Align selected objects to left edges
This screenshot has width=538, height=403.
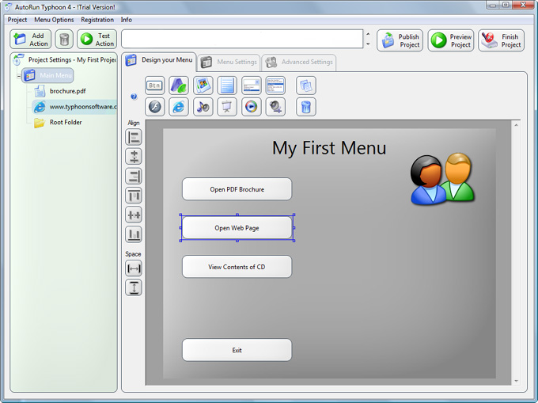[134, 137]
